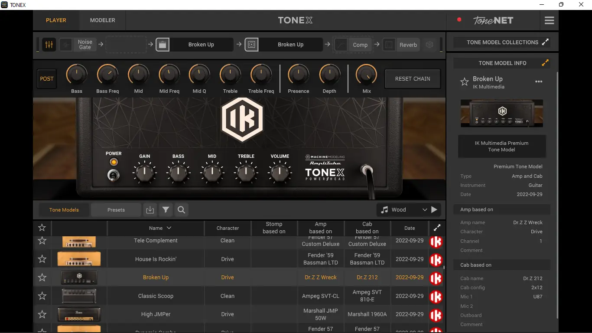Click the red record dot indicator

(459, 20)
